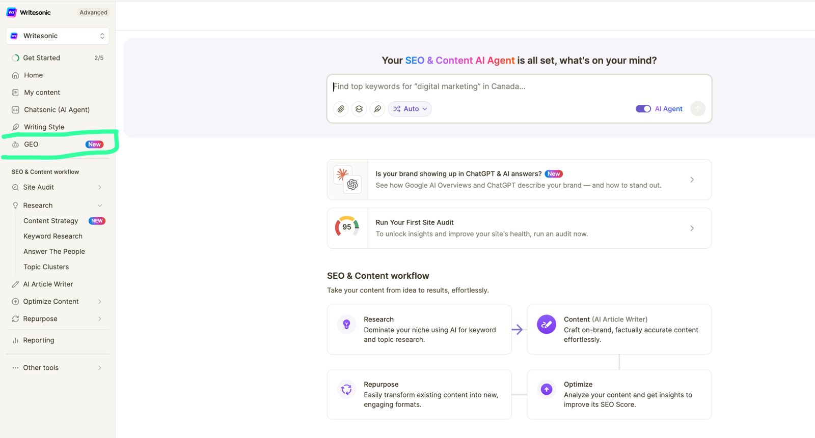
Task: Click the prompt text input field
Action: tap(519, 86)
